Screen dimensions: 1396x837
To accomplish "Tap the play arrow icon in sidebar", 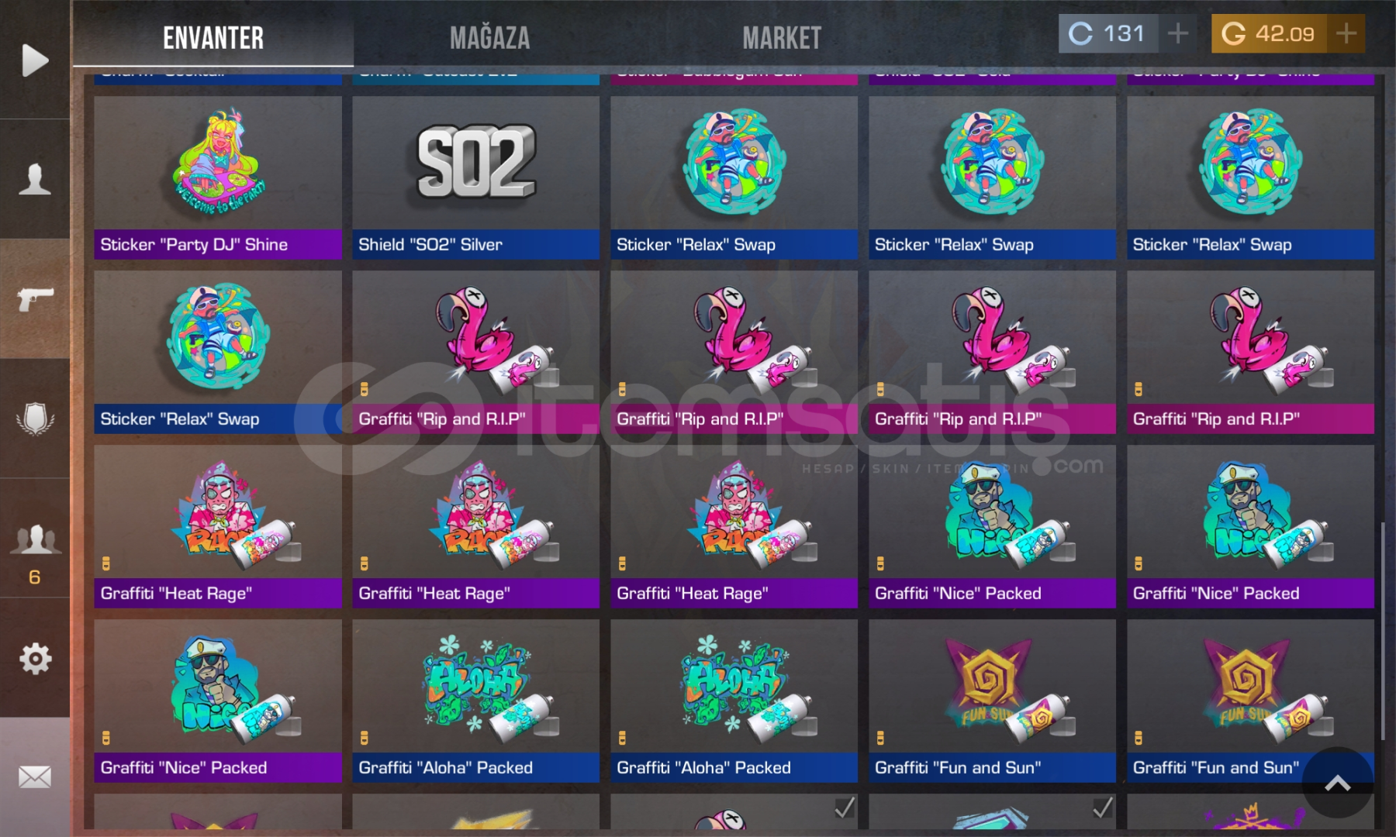I will 35,60.
